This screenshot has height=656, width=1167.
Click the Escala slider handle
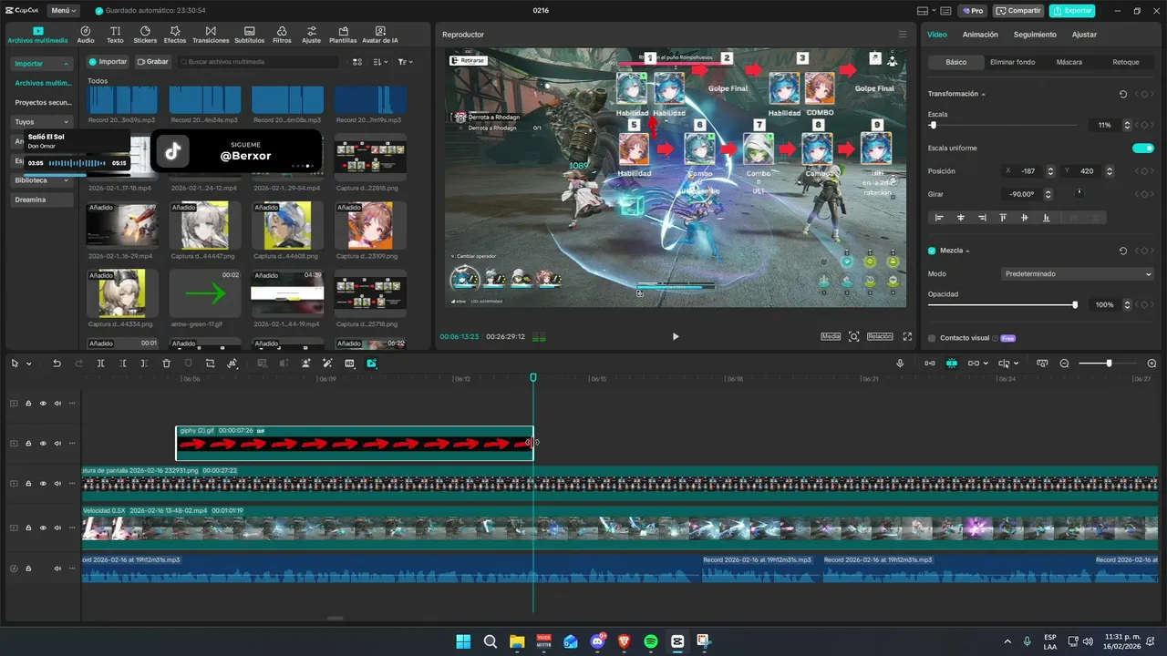[932, 125]
